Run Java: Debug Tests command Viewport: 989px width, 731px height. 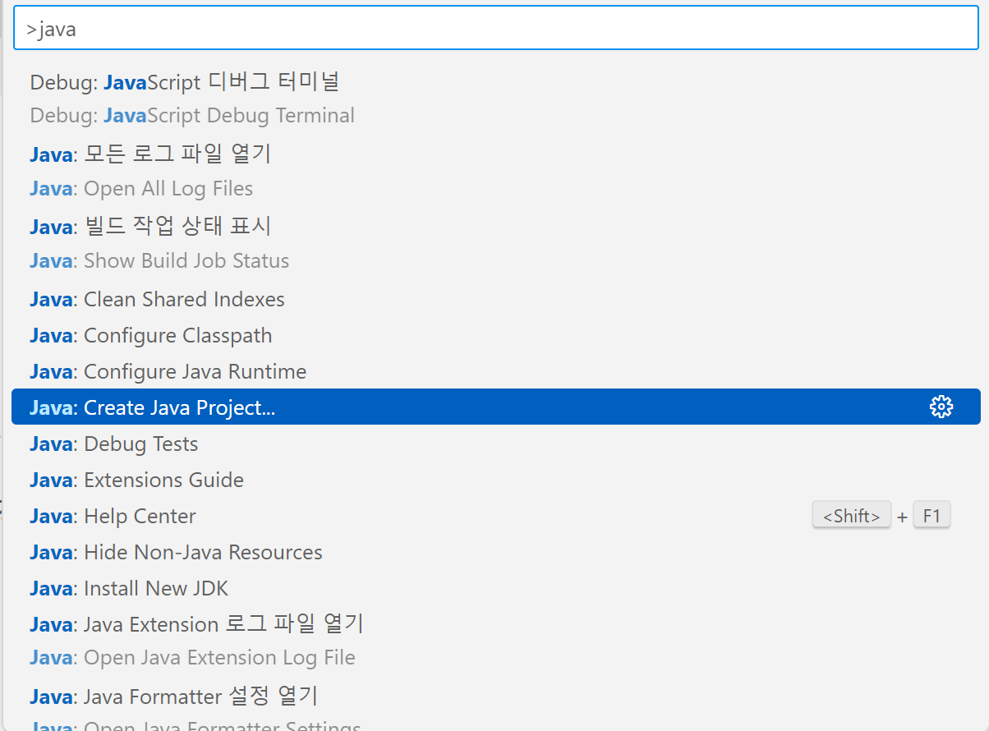point(495,444)
